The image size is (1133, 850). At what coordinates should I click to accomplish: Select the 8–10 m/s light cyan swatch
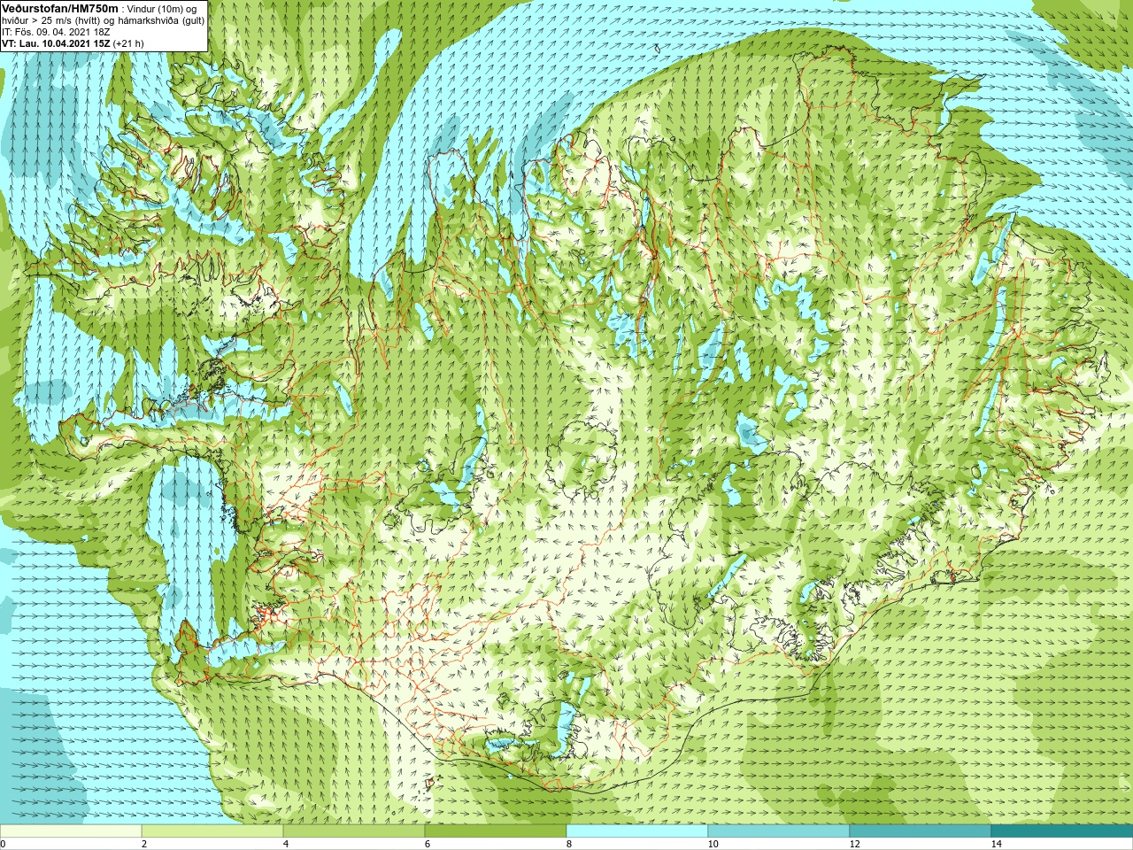click(637, 831)
